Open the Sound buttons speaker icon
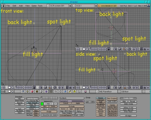This screenshot has width=151, height=120. (x=60, y=92)
